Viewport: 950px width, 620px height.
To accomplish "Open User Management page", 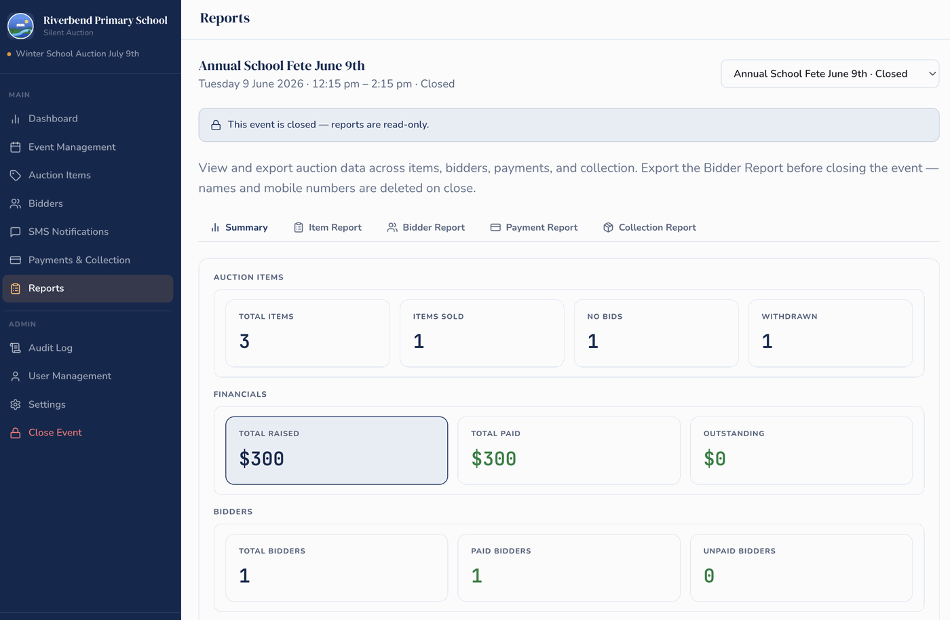I will (x=88, y=376).
